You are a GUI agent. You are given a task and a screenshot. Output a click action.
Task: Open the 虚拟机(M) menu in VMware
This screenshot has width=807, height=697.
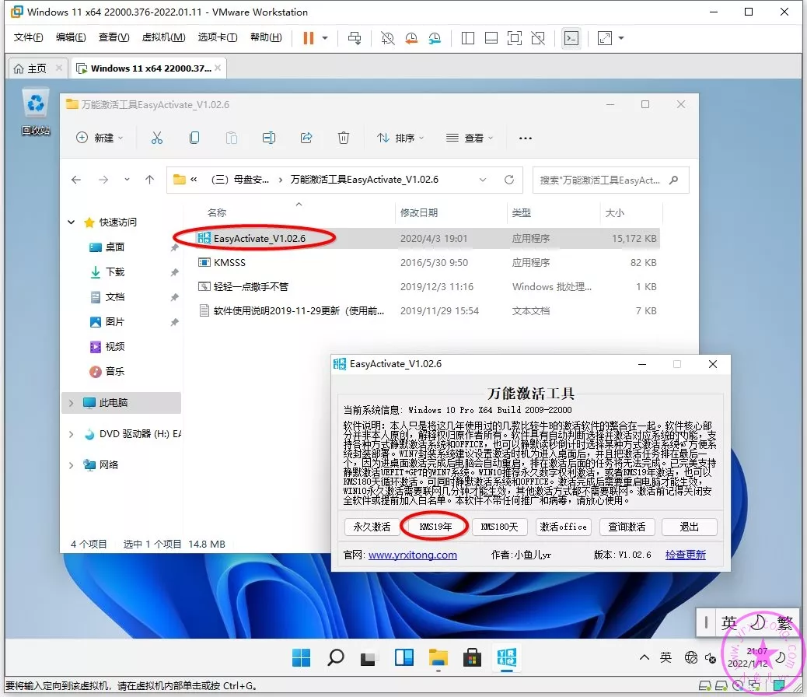tap(163, 37)
